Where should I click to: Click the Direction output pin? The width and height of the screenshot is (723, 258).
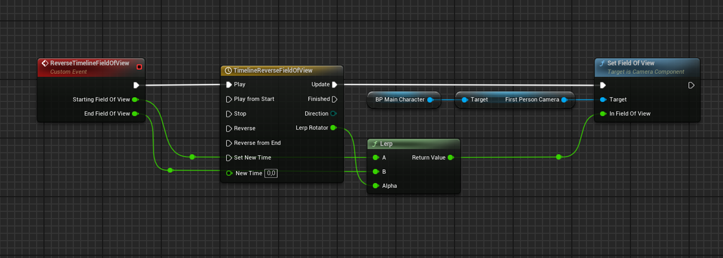coord(334,114)
